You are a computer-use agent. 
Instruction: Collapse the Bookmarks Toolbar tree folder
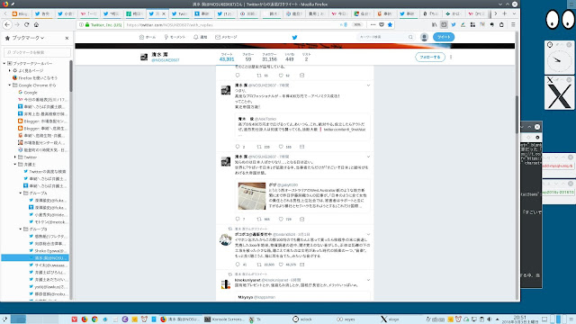(x=4, y=64)
